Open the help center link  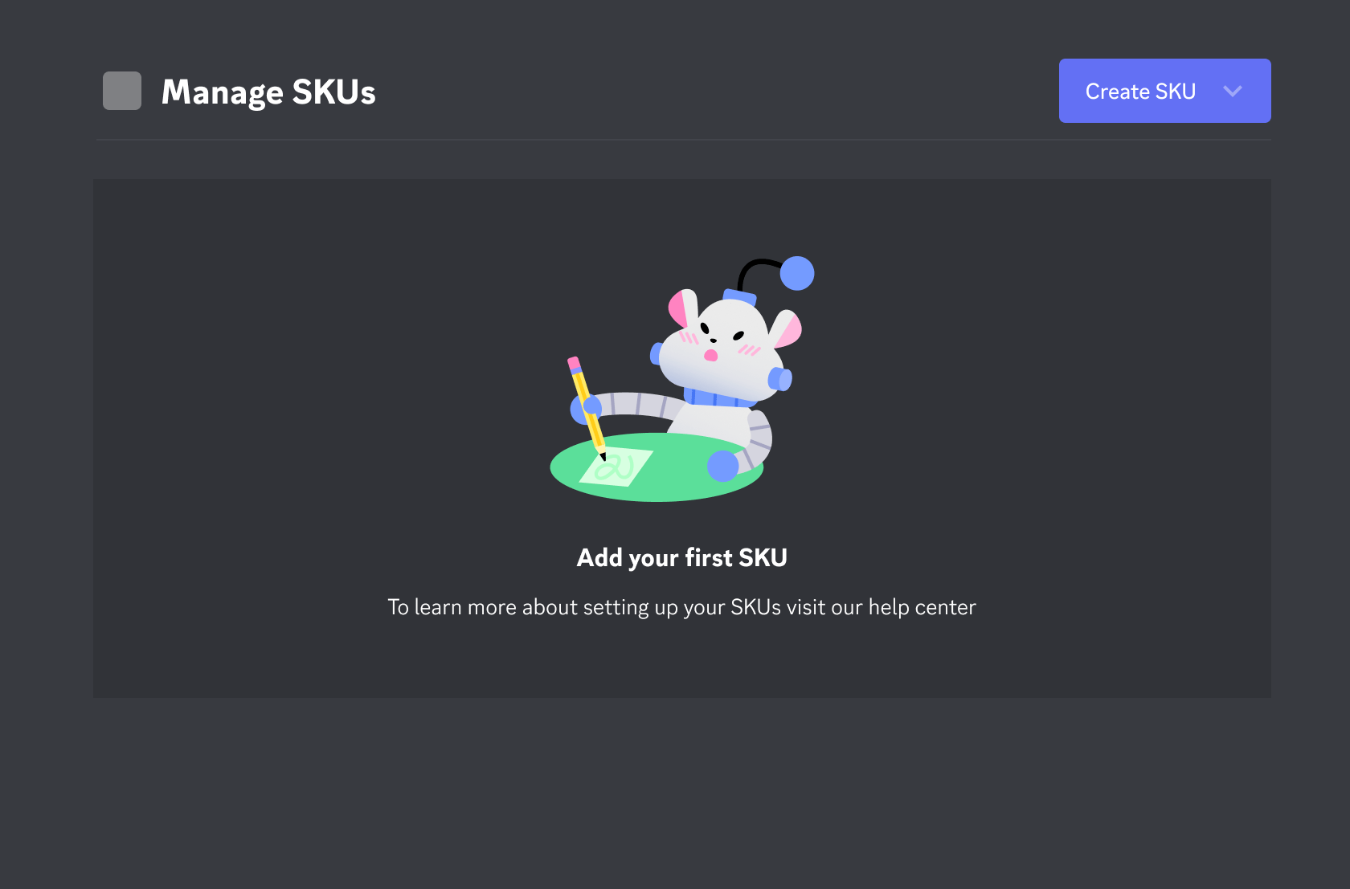922,607
